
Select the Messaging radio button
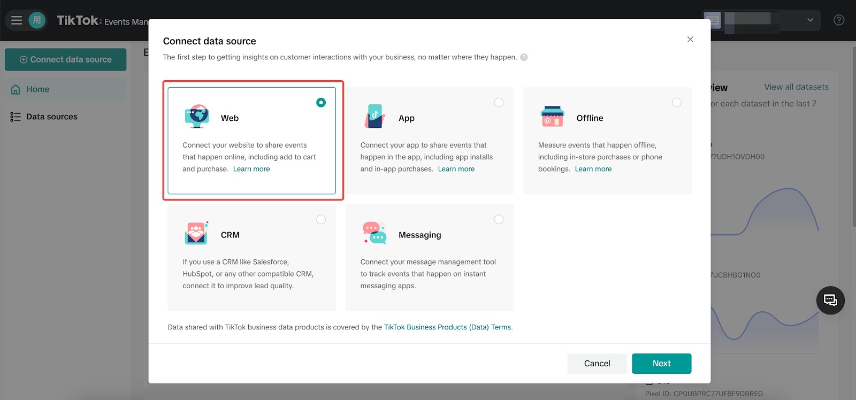click(x=499, y=219)
